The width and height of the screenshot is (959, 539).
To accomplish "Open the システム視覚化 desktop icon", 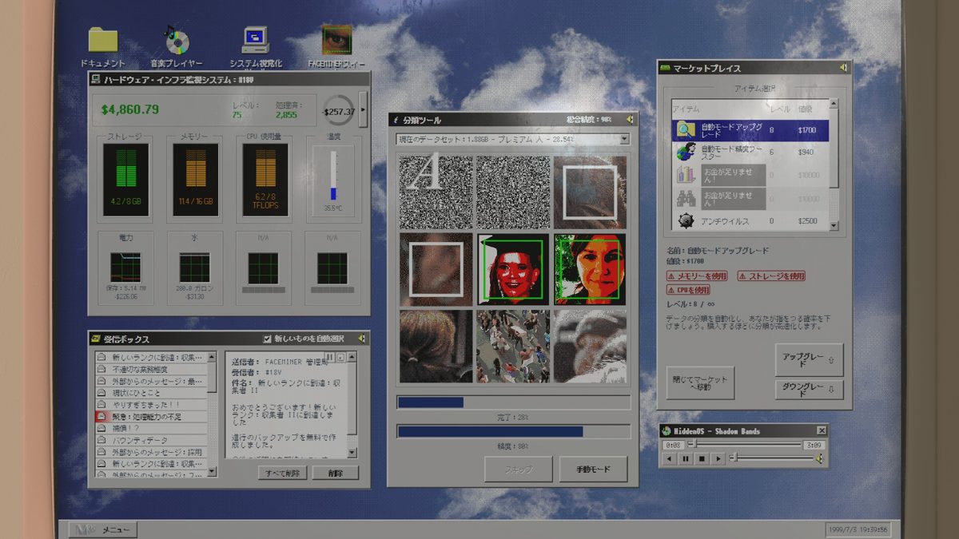I will point(255,41).
